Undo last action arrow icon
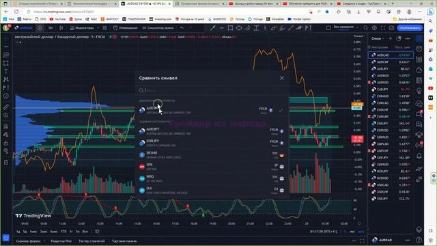Screen dimensions: 437x246 [x=182, y=28]
